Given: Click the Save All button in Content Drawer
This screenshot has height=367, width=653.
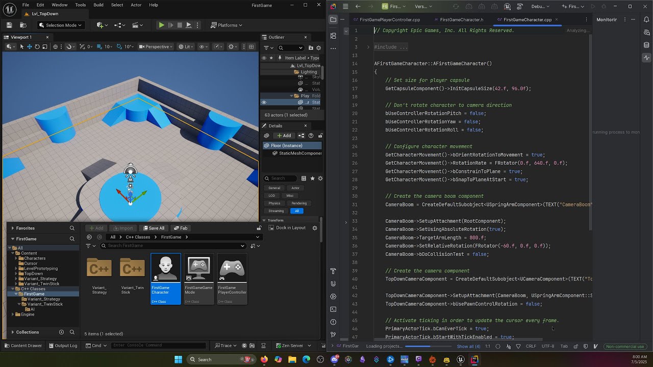Looking at the screenshot, I should coord(154,228).
